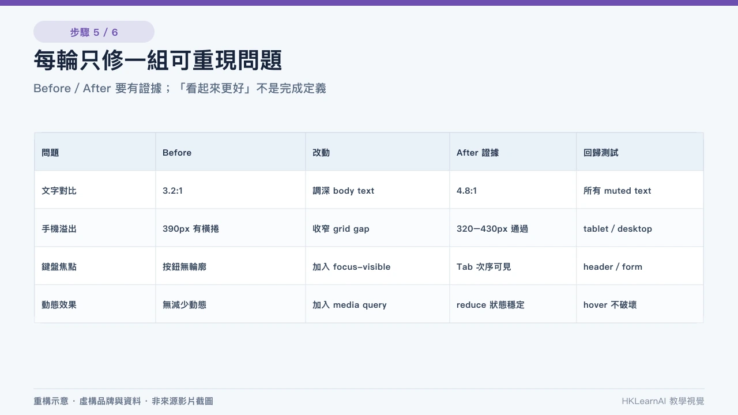This screenshot has height=415, width=738.
Task: Click the header / form cell
Action: (x=640, y=266)
